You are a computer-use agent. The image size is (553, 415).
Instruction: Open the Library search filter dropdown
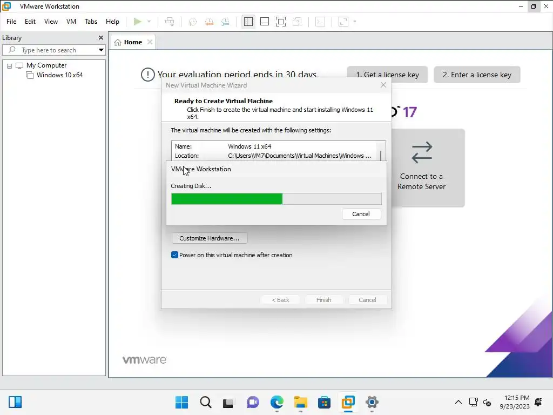point(101,50)
